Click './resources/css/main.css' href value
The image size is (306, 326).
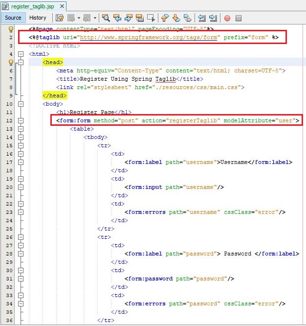tap(197, 87)
